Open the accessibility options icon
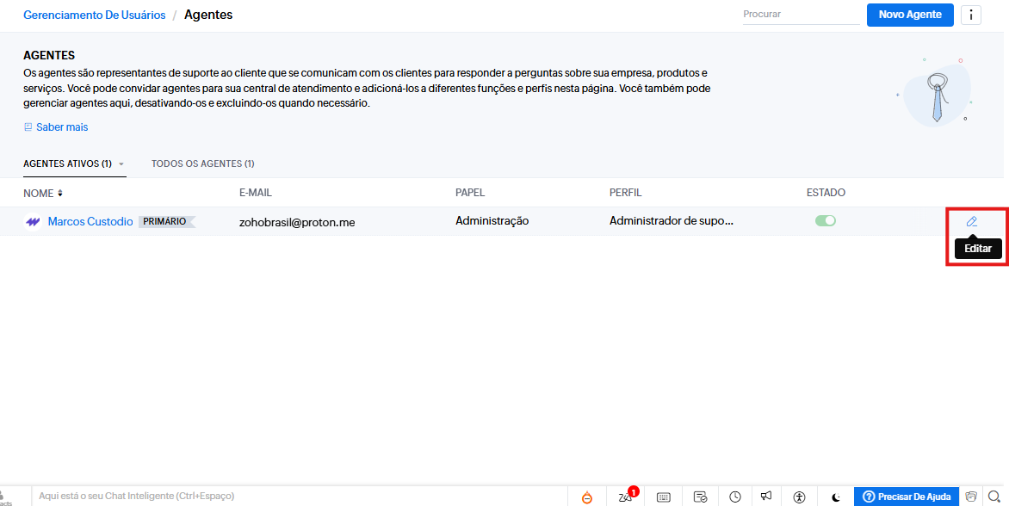This screenshot has width=1009, height=506. coord(800,497)
